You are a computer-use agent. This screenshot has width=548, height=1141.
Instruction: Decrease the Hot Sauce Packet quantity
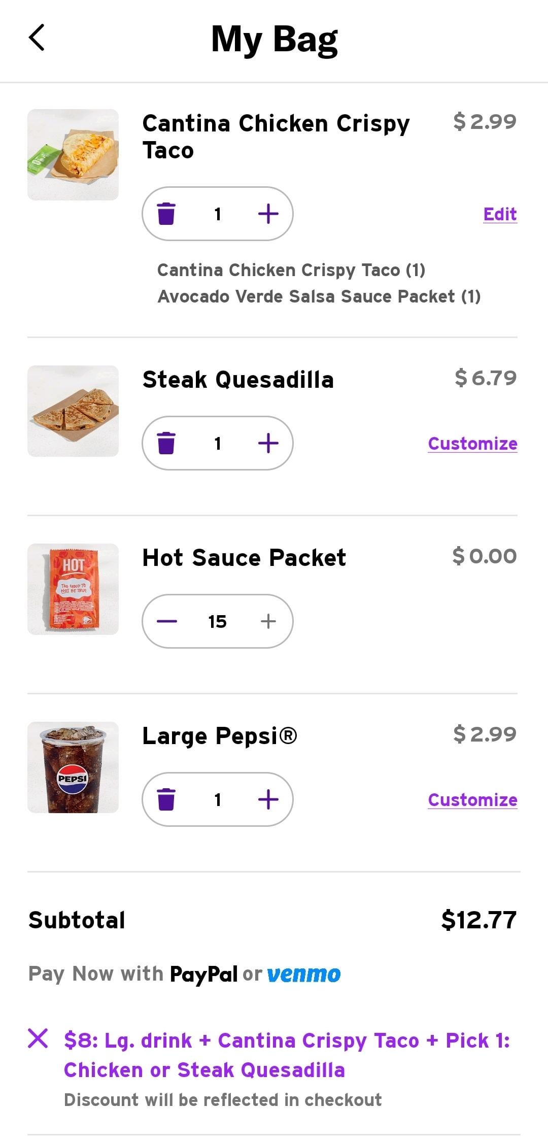(x=167, y=621)
